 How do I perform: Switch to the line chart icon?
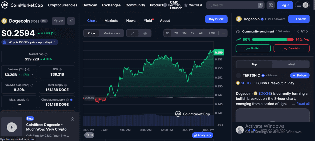click(133, 33)
